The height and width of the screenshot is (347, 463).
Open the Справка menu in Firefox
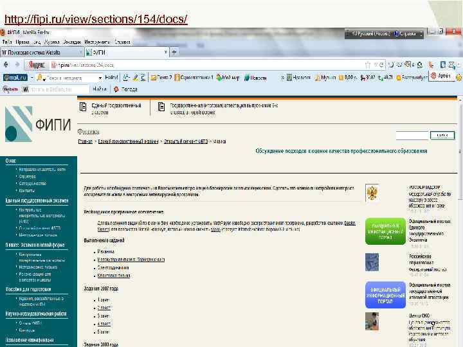coord(122,42)
